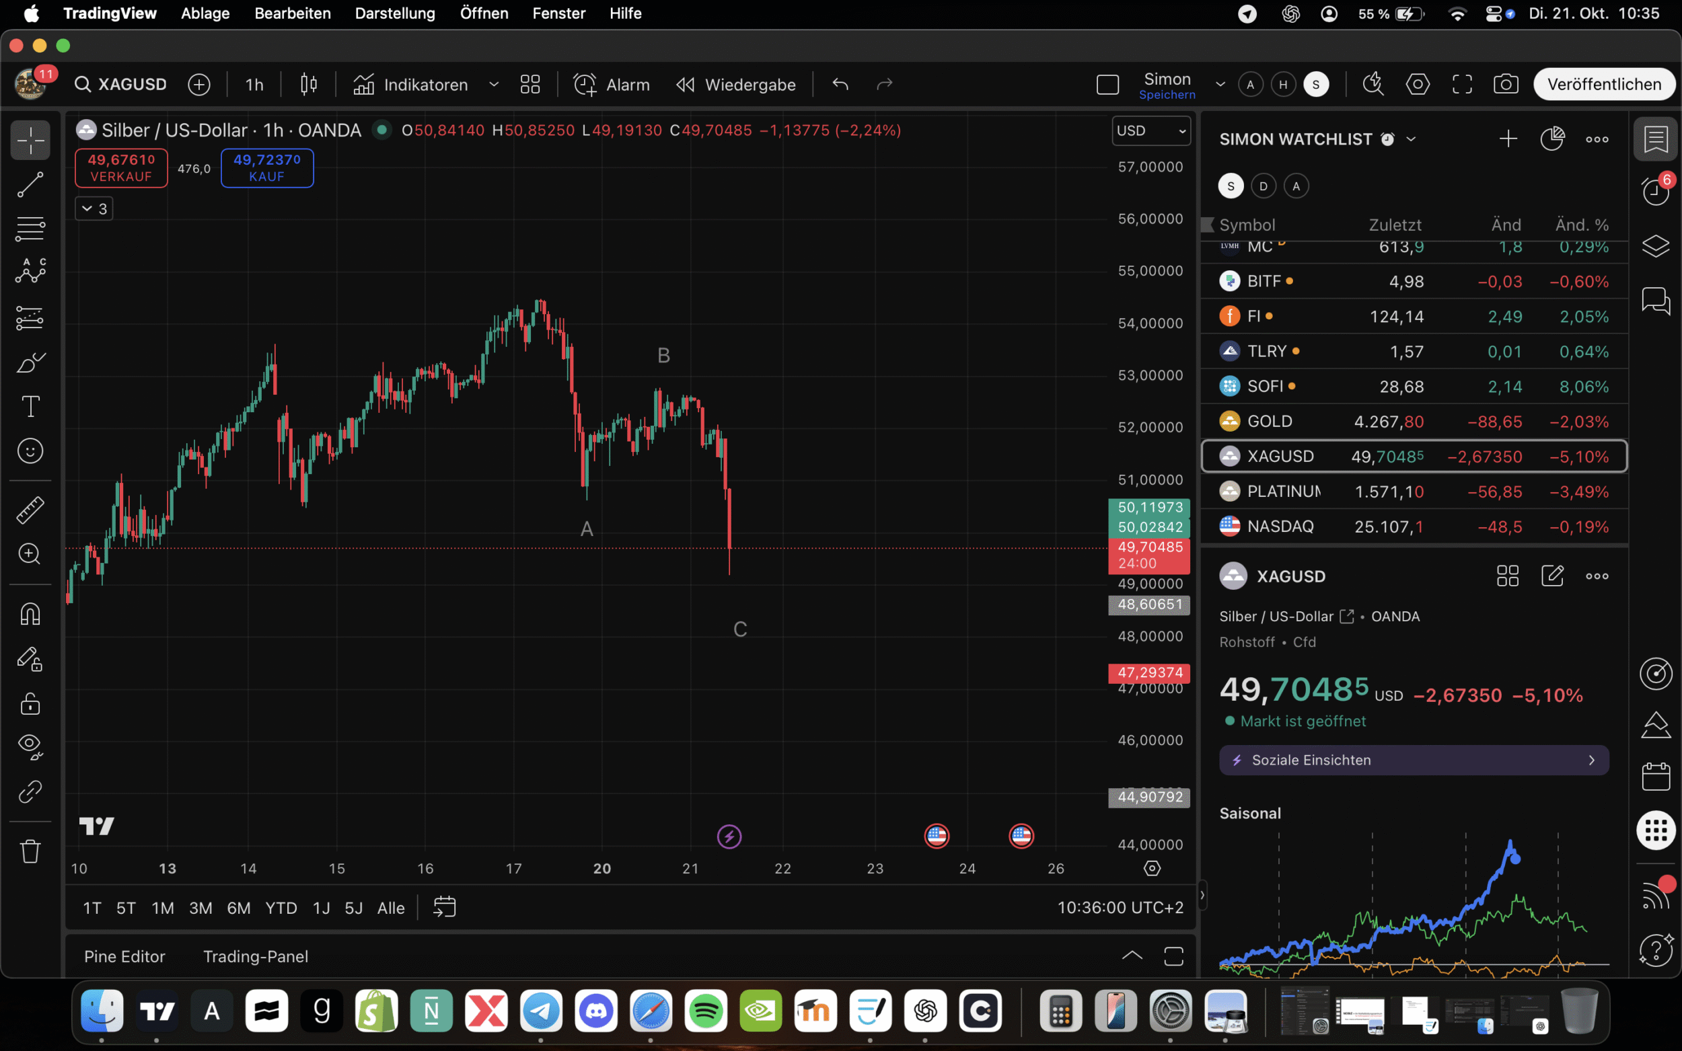Open the Alarm creation dialog
1682x1051 pixels.
pos(612,85)
